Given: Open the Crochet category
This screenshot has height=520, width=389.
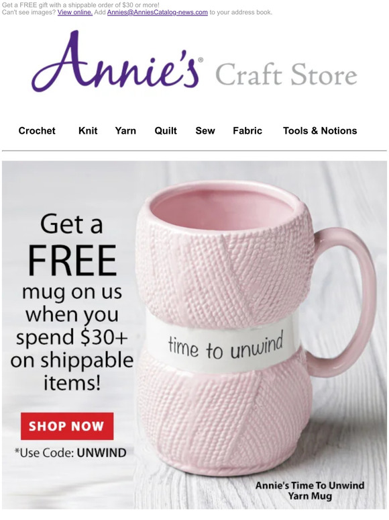Looking at the screenshot, I should (37, 130).
